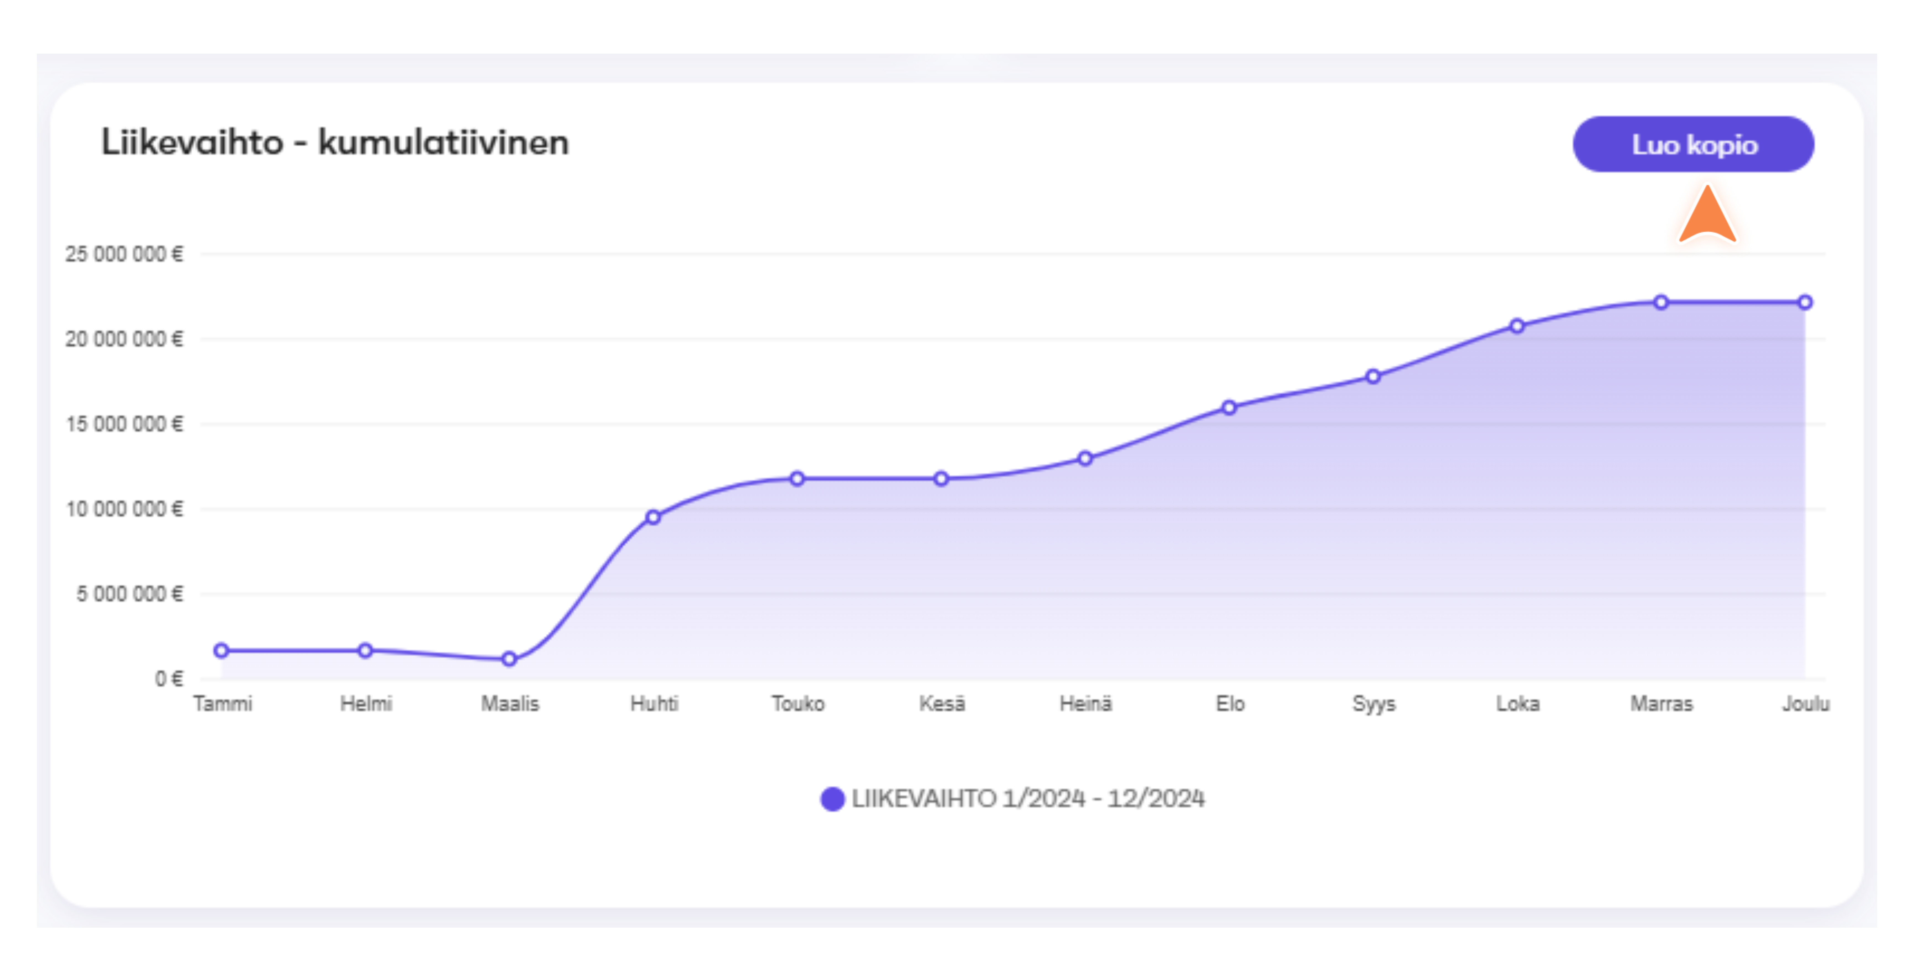The height and width of the screenshot is (957, 1914).
Task: Click the Luo kopio button
Action: point(1693,144)
